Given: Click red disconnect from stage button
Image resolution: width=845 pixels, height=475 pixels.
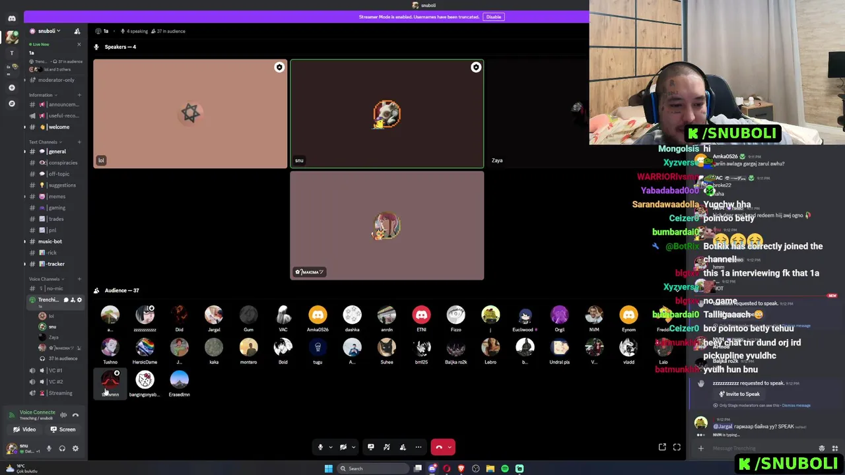Looking at the screenshot, I should (439, 447).
